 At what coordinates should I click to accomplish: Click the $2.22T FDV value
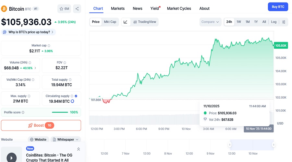61,68
